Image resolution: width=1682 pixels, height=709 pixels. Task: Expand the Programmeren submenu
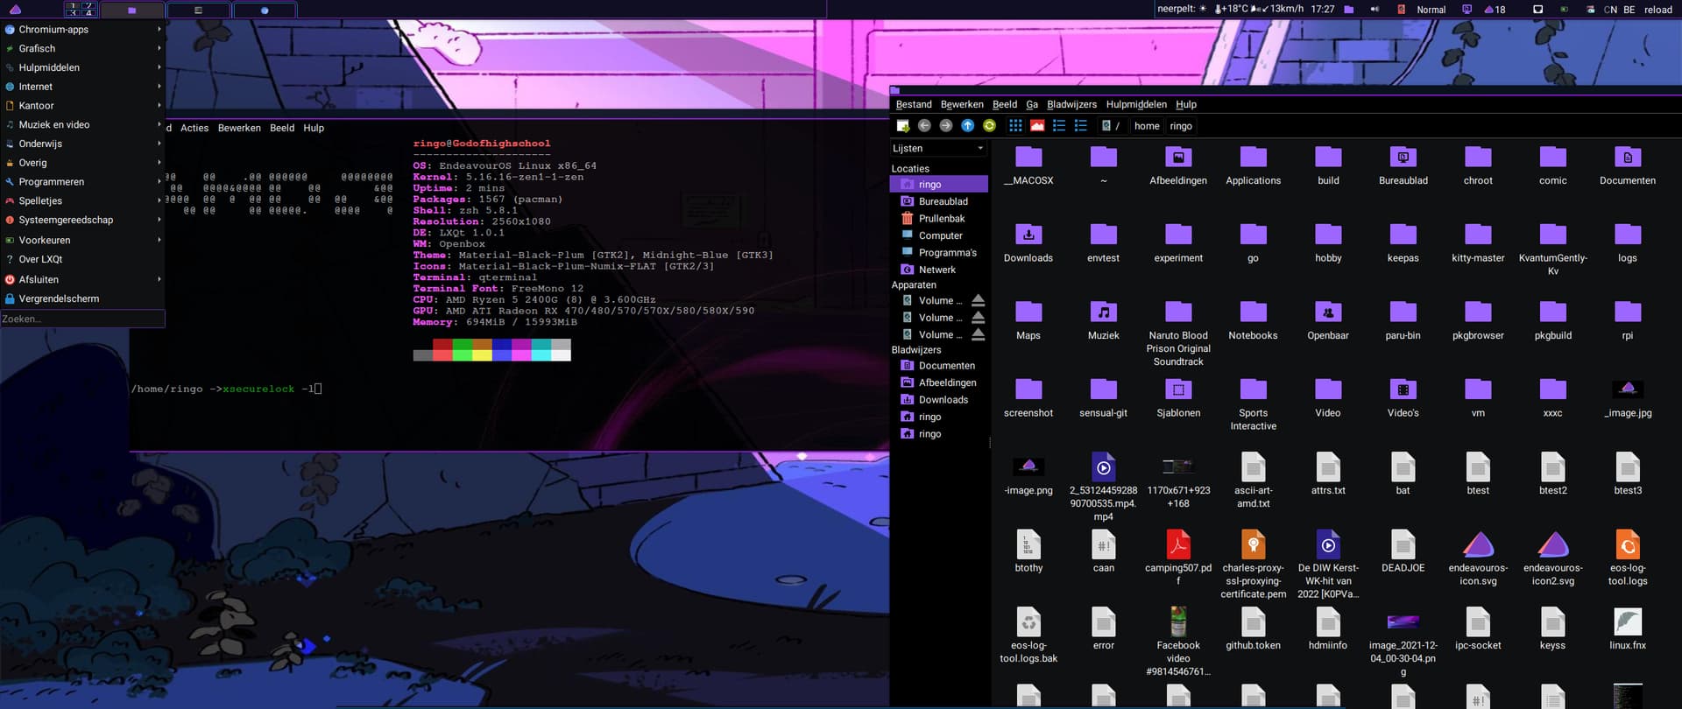tap(82, 182)
